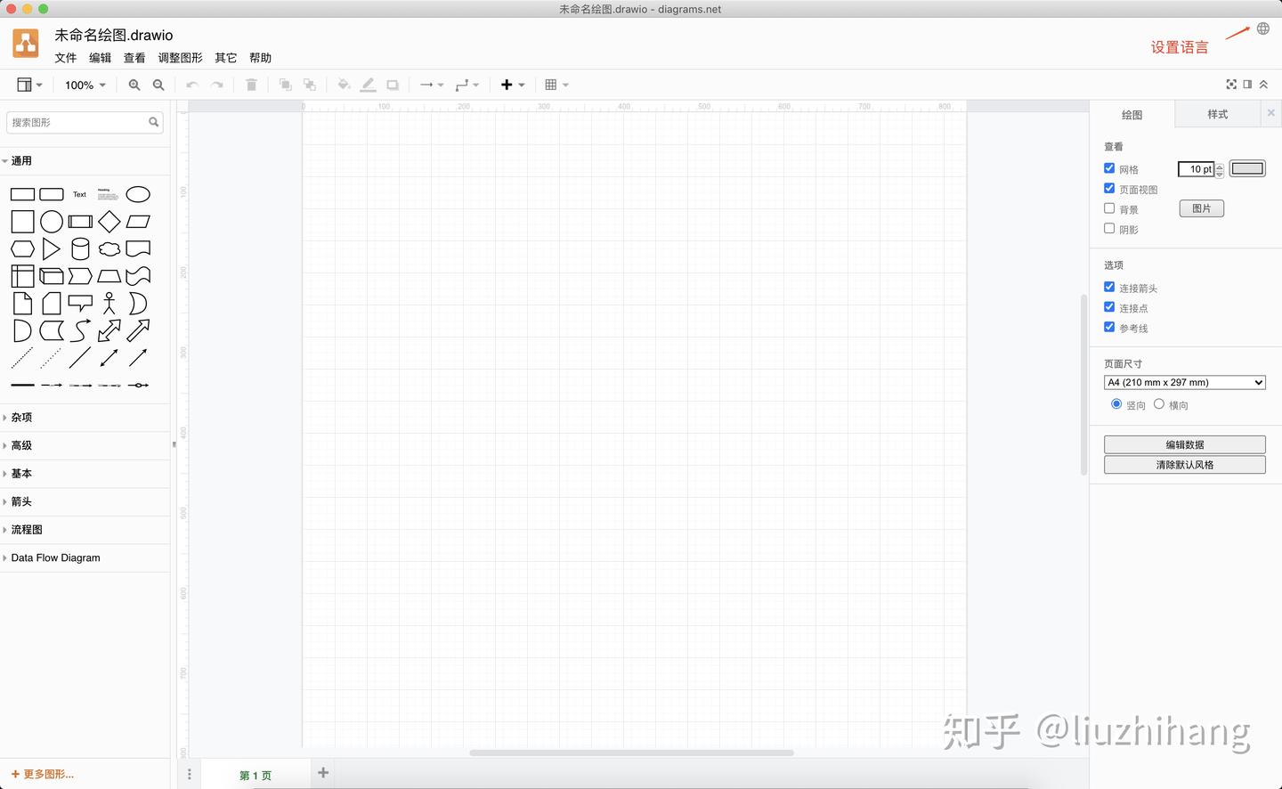The width and height of the screenshot is (1282, 789).
Task: Click the collapse toolbar double-chevron icon
Action: coord(1263,85)
